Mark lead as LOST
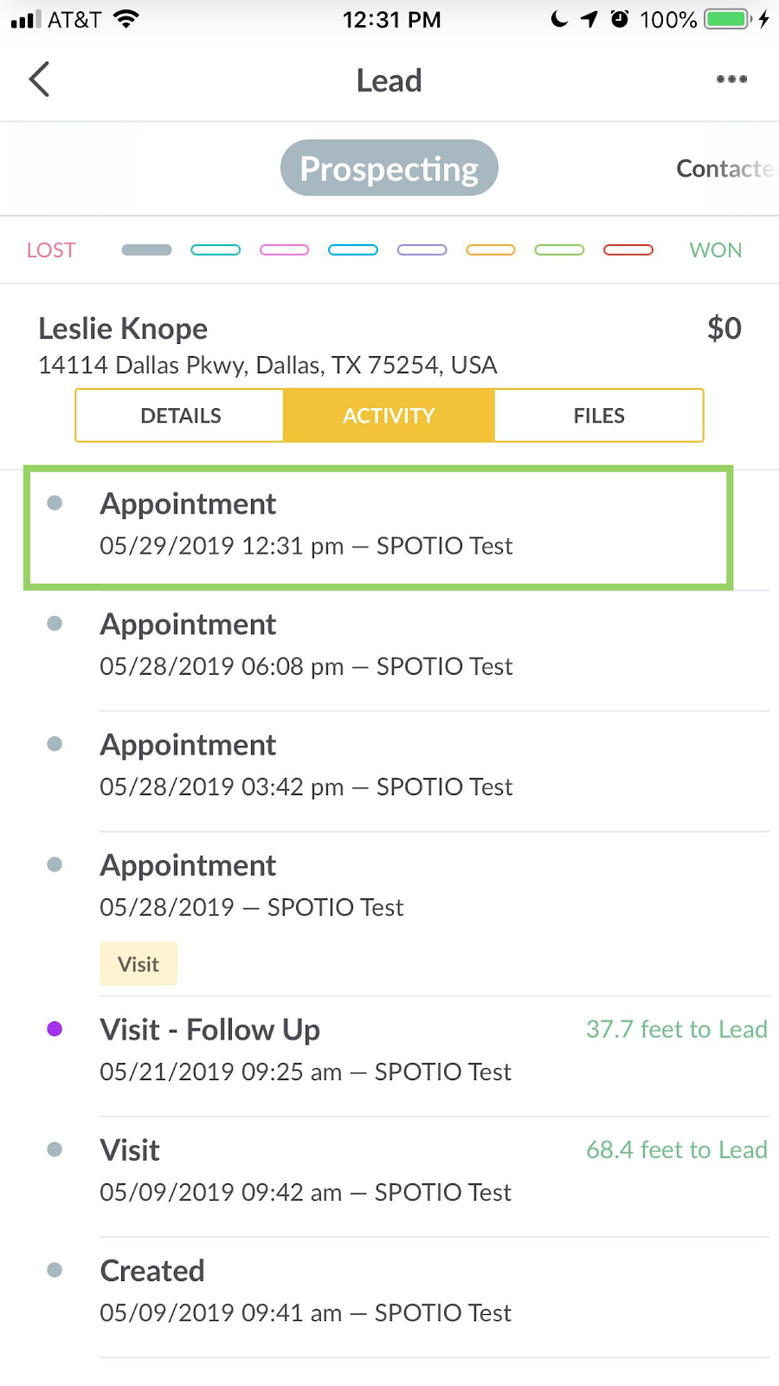The image size is (779, 1386). pyautogui.click(x=51, y=250)
